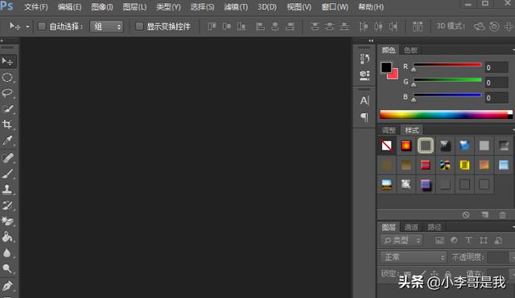This screenshot has width=515, height=298.
Task: Select the History Brush tool
Action: (7, 205)
